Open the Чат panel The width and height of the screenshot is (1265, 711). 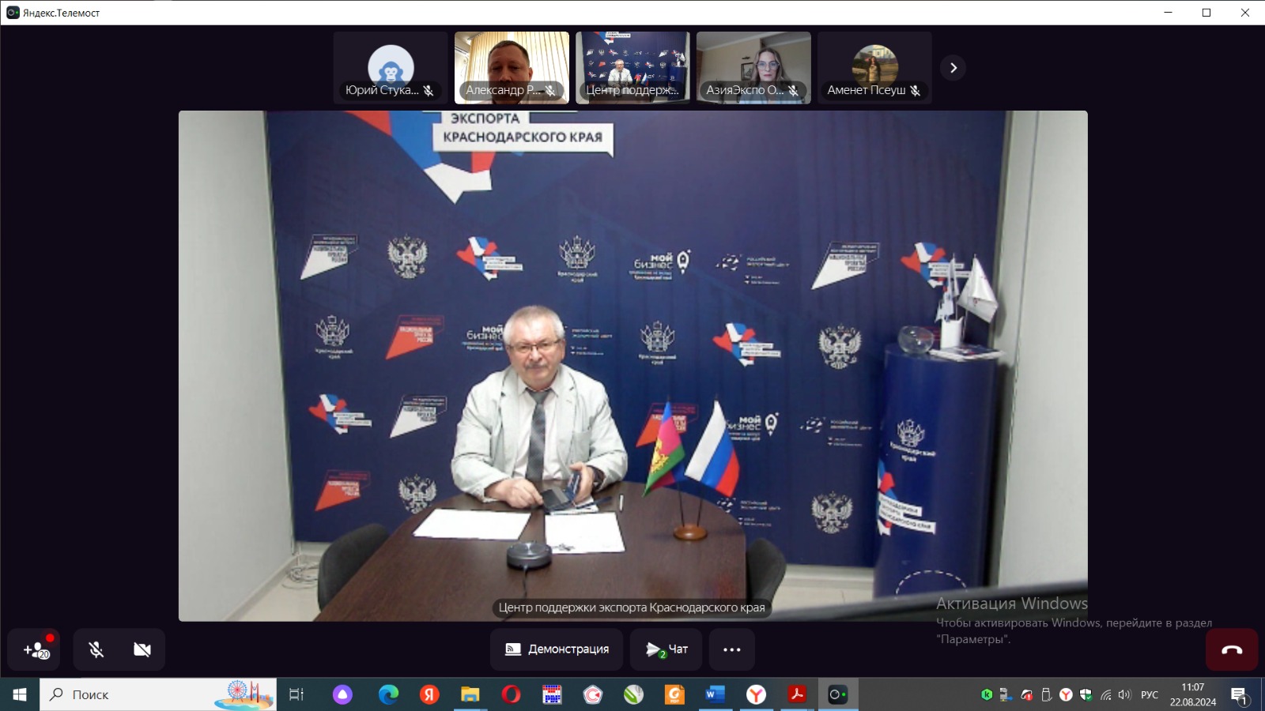tap(666, 649)
